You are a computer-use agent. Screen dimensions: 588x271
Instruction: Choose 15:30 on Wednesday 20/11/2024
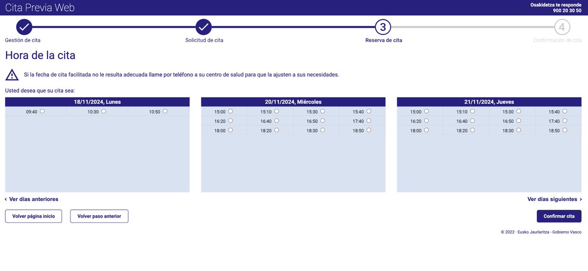pyautogui.click(x=322, y=111)
